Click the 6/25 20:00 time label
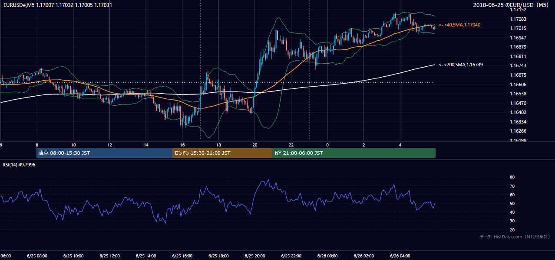 [x=255, y=256]
